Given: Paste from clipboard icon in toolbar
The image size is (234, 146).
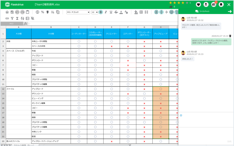Looking at the screenshot, I should 27,12.
